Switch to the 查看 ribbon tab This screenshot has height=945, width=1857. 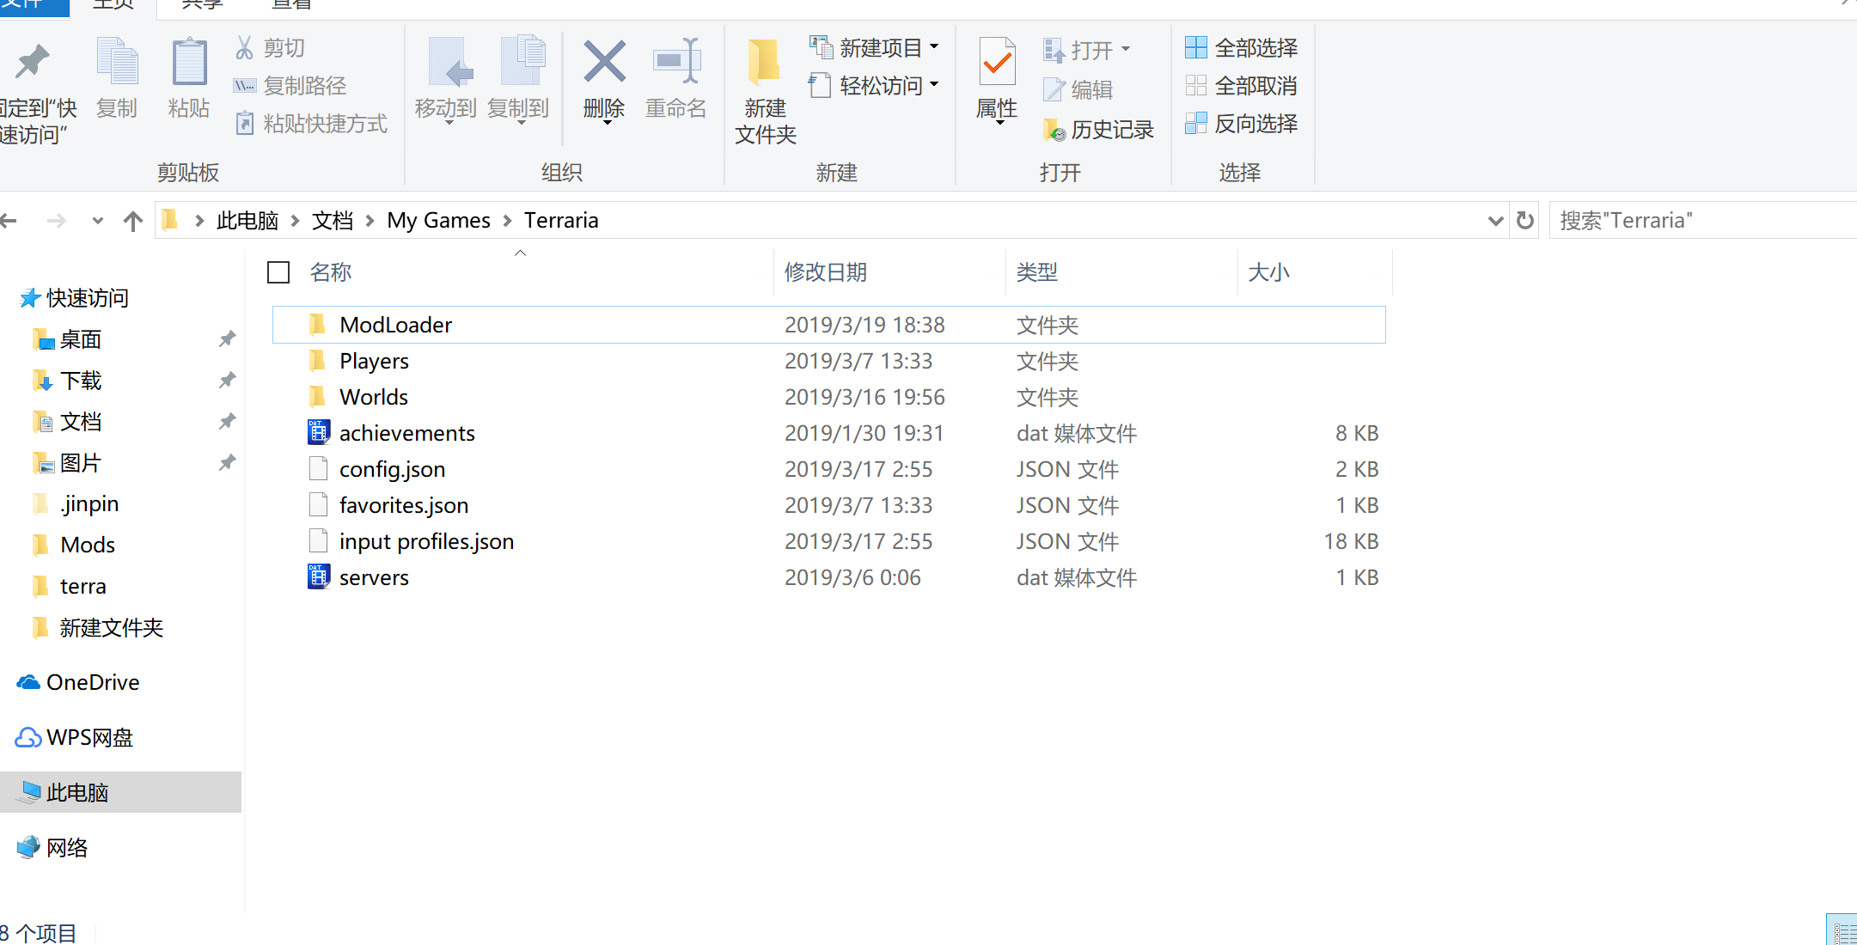tap(290, 4)
